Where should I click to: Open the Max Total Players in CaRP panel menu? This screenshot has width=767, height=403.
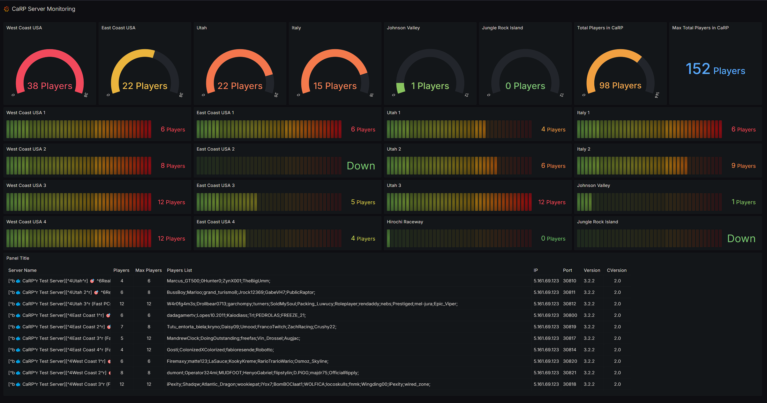(700, 28)
